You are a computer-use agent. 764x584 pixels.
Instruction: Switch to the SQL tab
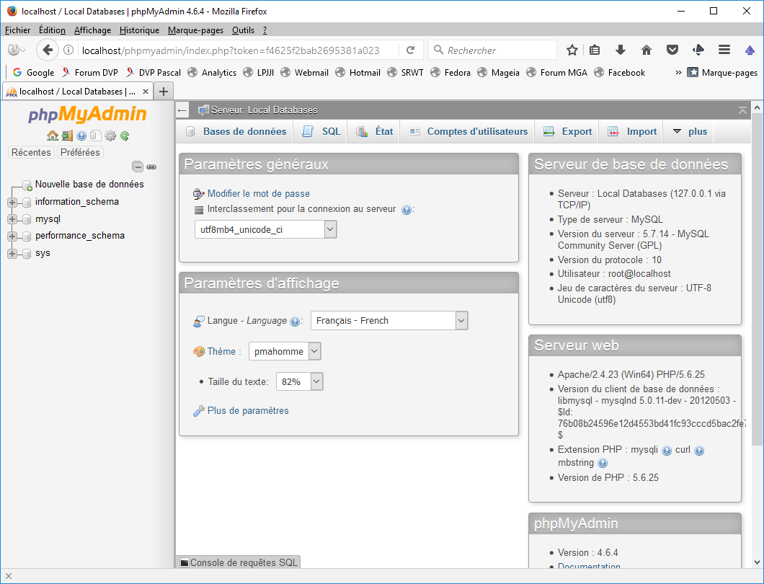(321, 131)
